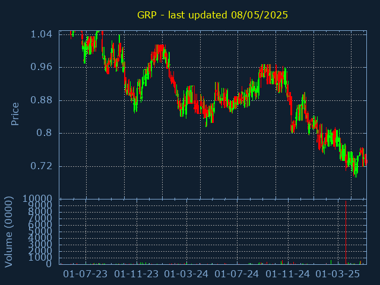Click the 01-11-24 date label
This screenshot has width=380, height=285.
coord(287,274)
